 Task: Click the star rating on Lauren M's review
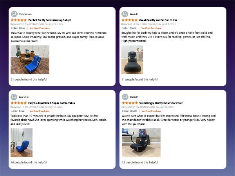[19, 103]
